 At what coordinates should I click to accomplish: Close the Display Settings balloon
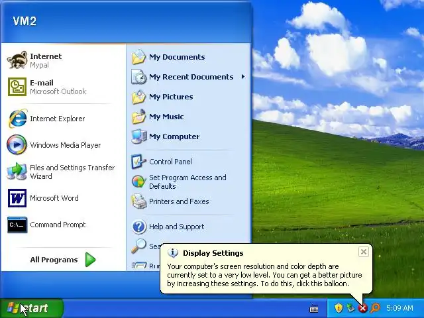[364, 252]
